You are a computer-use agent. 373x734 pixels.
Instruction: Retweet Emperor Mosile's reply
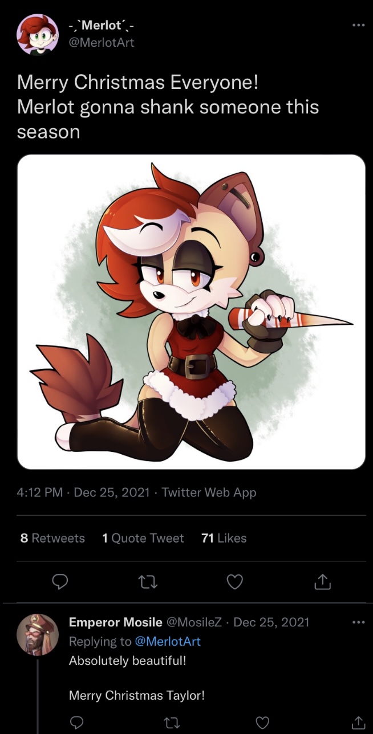pyautogui.click(x=169, y=723)
